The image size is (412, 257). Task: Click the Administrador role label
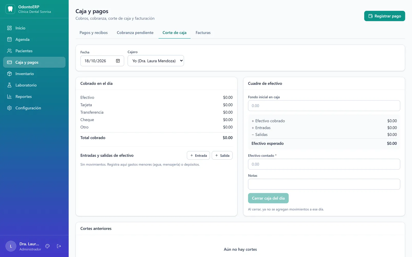coord(30,249)
